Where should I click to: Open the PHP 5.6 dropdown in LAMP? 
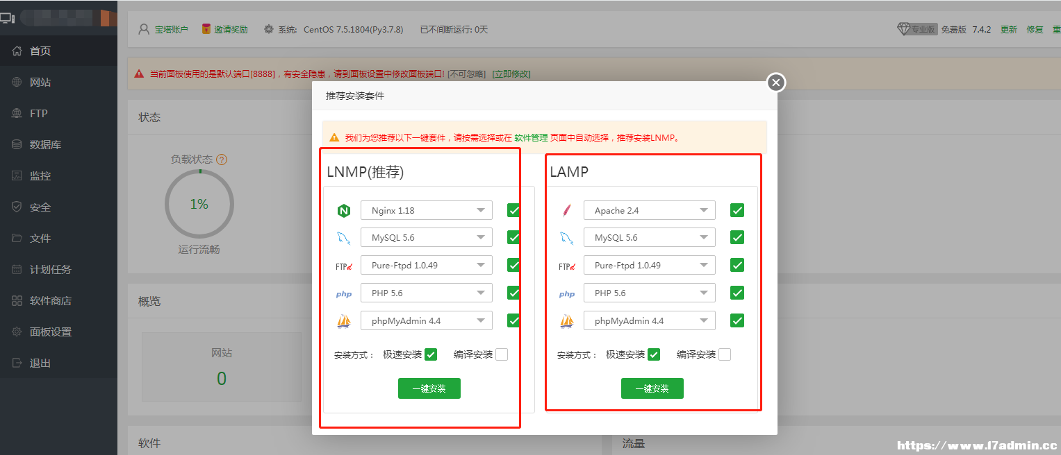650,293
